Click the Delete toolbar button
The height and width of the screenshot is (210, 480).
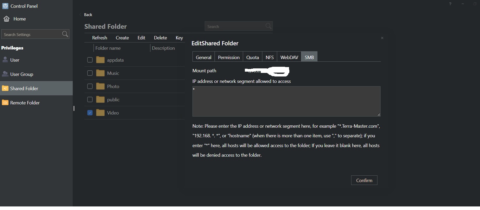tap(160, 38)
